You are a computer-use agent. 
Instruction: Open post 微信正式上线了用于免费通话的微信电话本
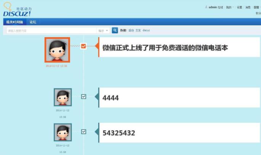[x=165, y=48]
